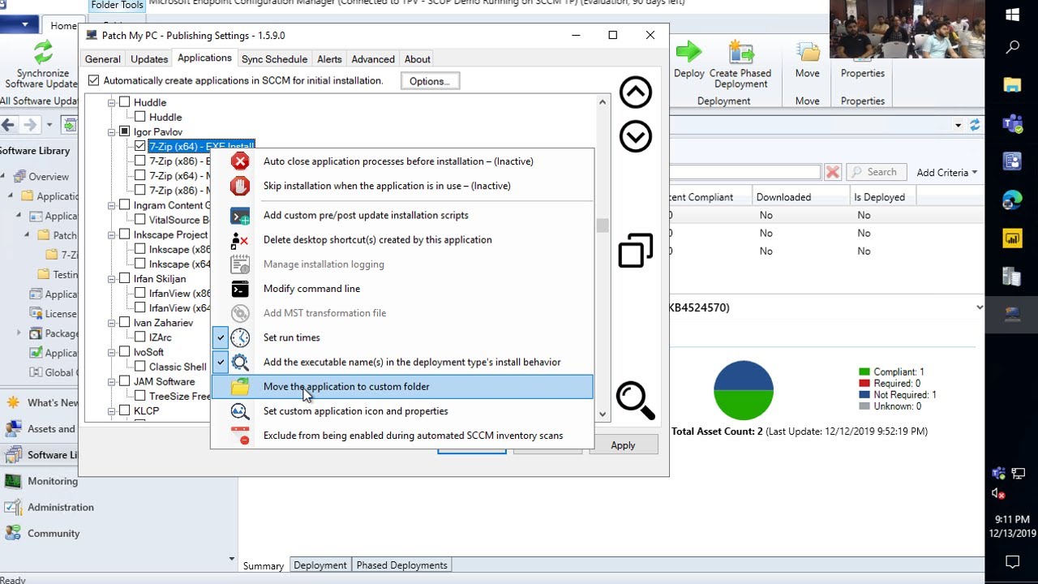Check the Inkscape Project vendor checkbox
This screenshot has height=584, width=1038.
[x=124, y=234]
